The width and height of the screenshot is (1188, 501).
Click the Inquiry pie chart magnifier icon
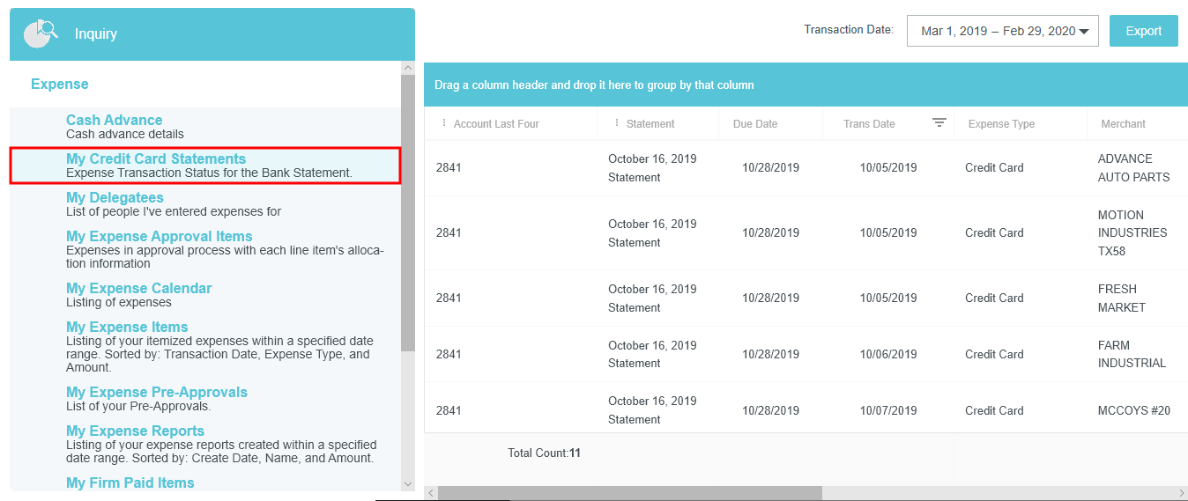point(41,33)
